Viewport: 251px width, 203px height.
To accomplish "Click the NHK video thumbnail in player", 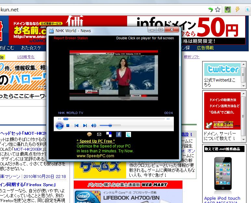I will (114, 75).
